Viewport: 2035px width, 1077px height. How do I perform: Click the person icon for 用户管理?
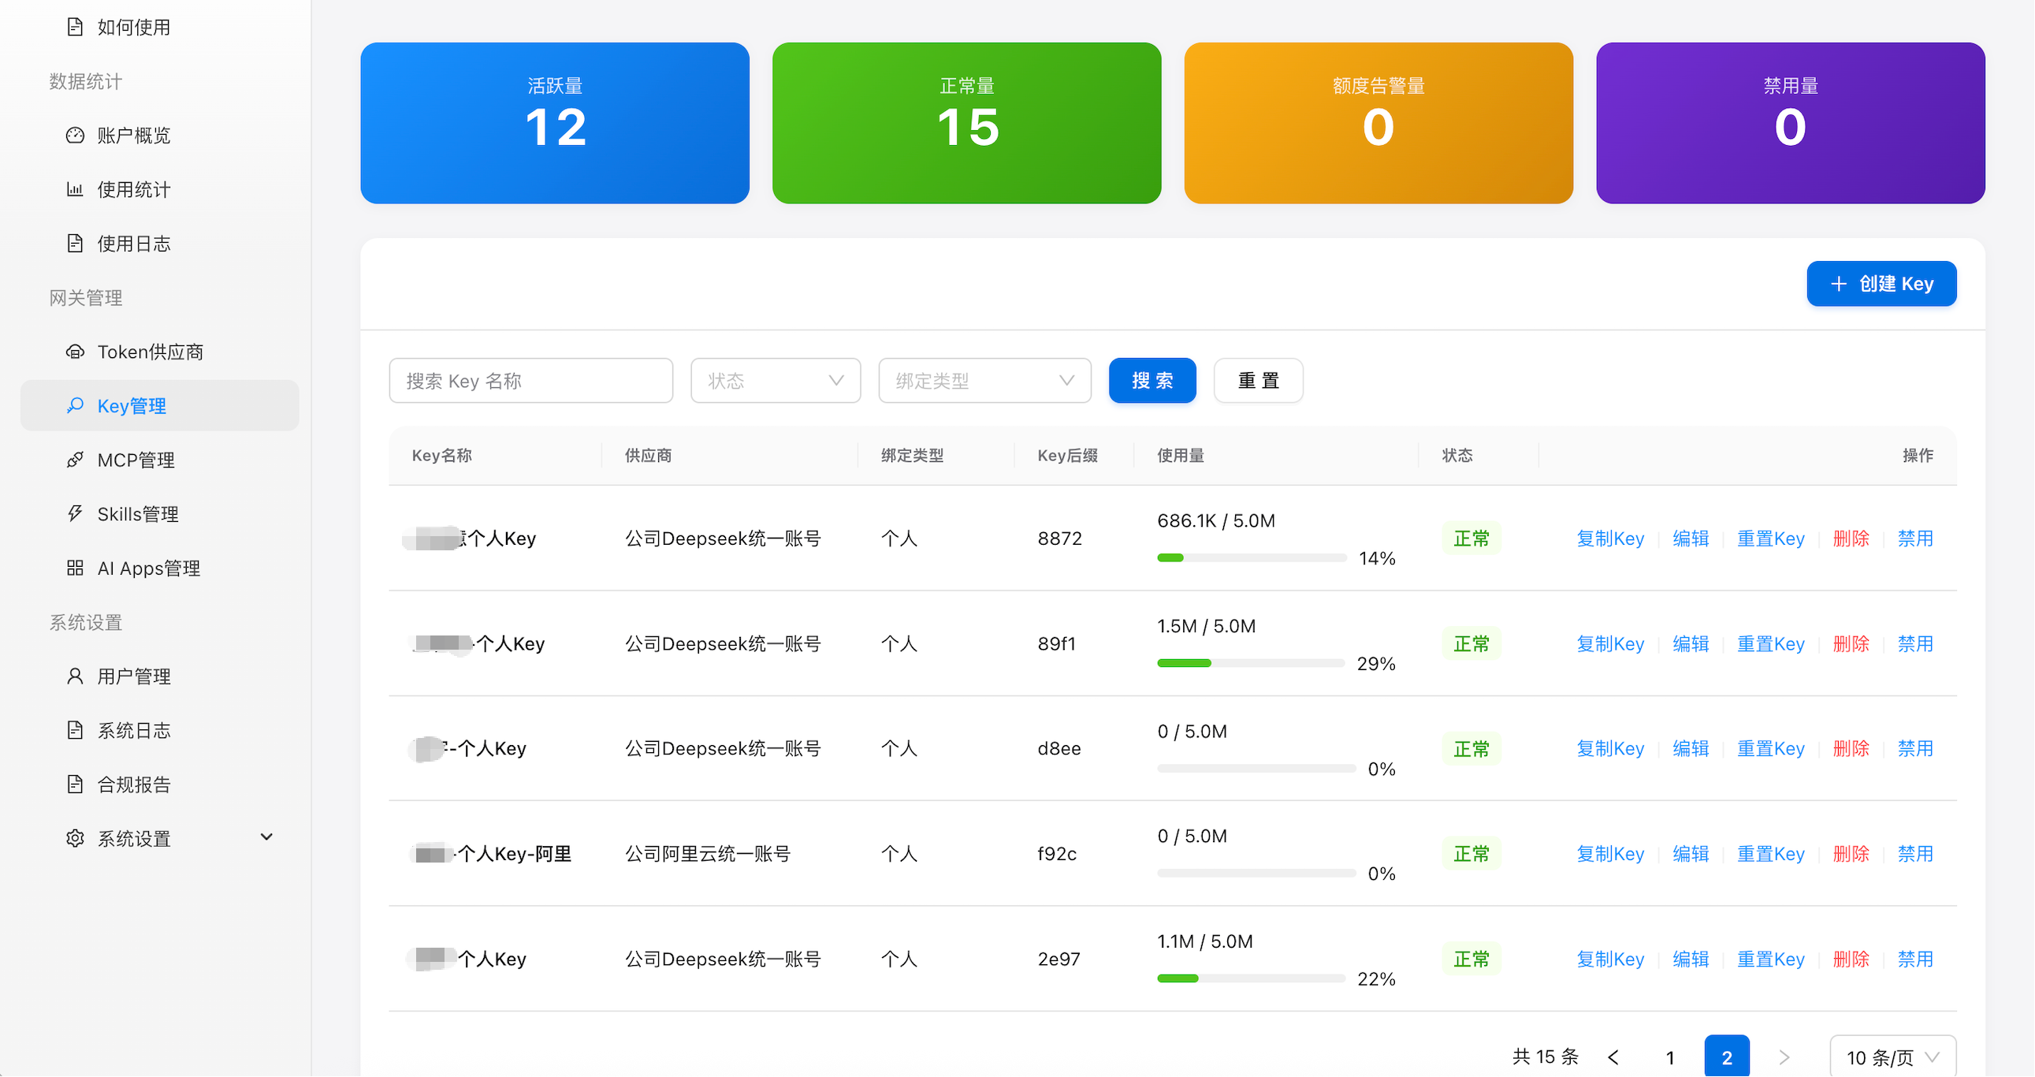click(75, 676)
